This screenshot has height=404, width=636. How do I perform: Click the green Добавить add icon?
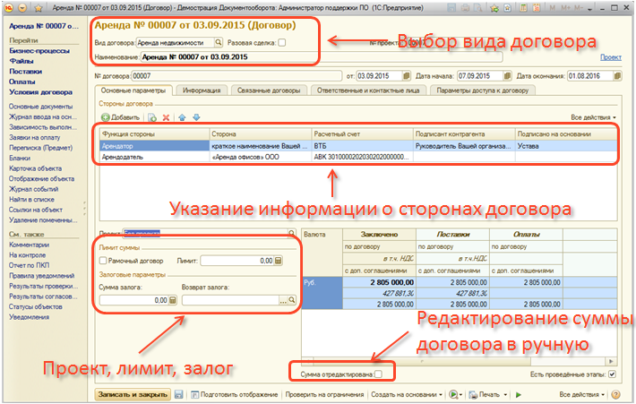pos(105,117)
